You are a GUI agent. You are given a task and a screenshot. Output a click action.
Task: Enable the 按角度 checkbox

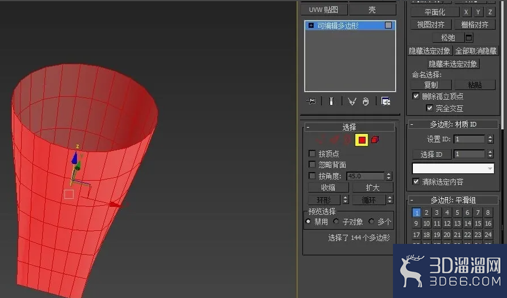(312, 176)
